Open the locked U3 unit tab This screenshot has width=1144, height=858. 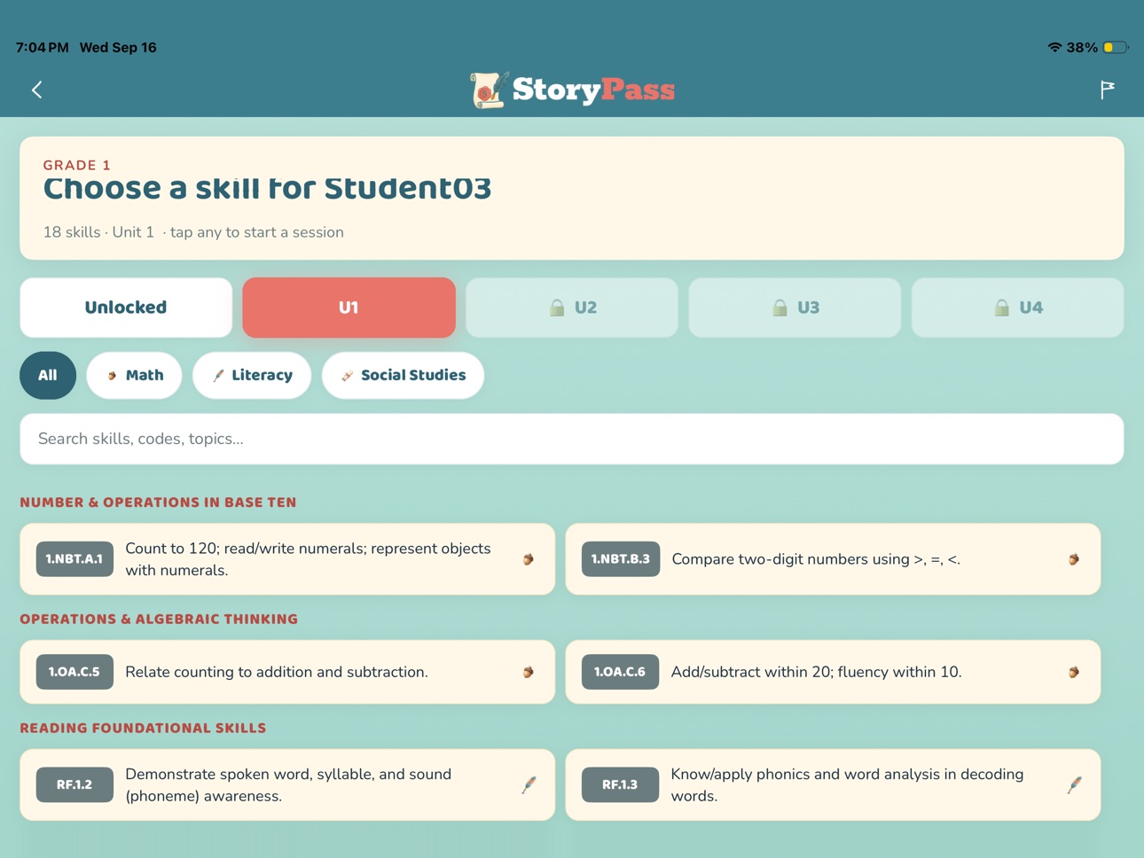(795, 308)
